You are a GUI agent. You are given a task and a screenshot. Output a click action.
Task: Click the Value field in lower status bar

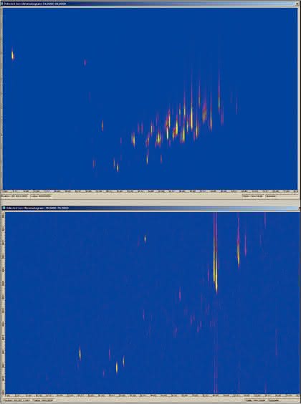[x=43, y=400]
